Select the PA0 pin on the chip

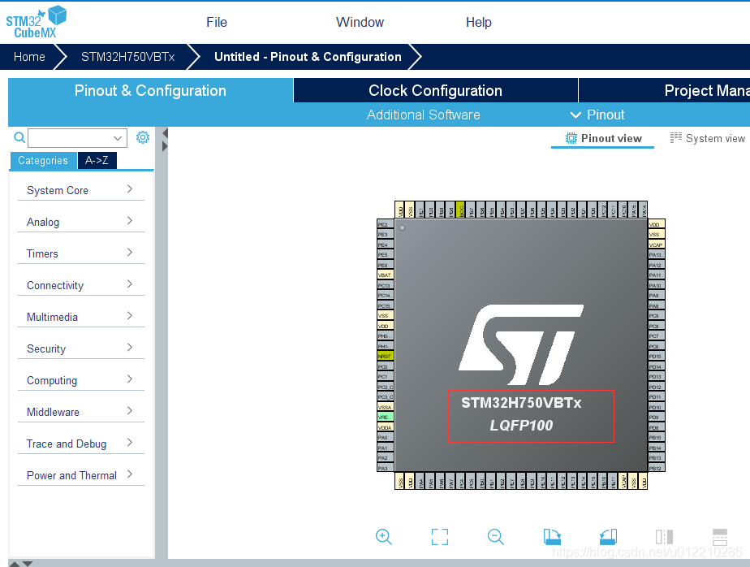(385, 438)
